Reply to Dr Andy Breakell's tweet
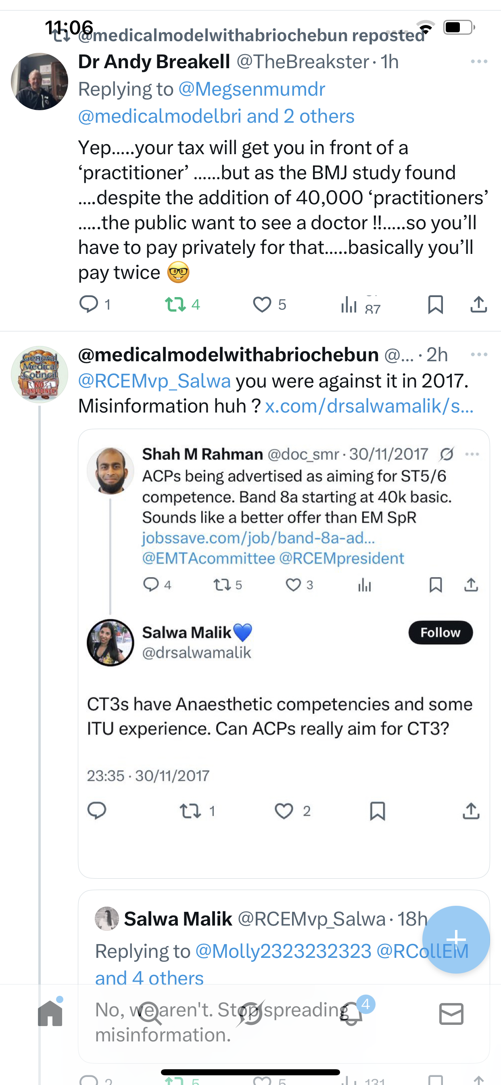 (x=89, y=304)
